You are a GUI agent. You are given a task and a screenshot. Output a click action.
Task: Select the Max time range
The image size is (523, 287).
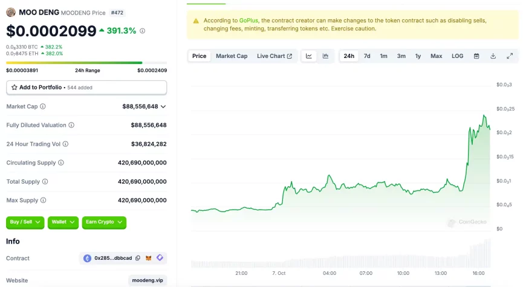[436, 56]
